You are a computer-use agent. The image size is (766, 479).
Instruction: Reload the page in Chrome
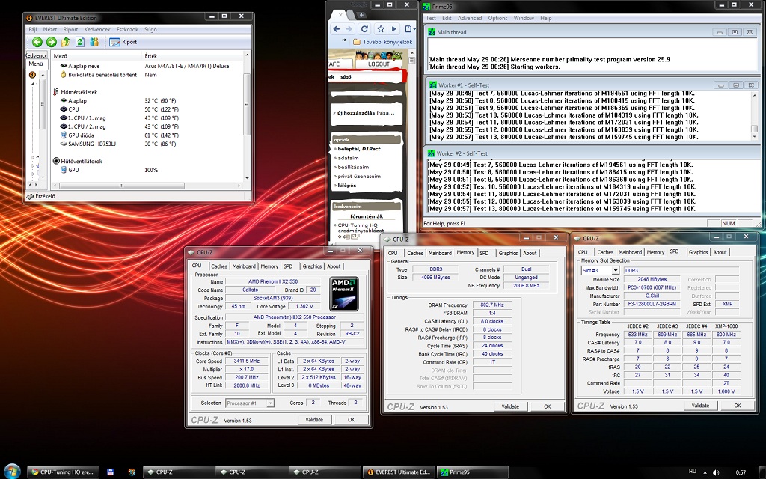tap(364, 29)
